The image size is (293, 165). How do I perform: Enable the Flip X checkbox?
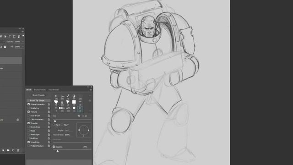54,125
